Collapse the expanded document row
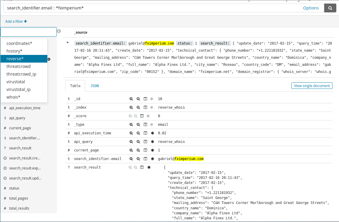Viewport: 339px width, 222px height. click(68, 43)
